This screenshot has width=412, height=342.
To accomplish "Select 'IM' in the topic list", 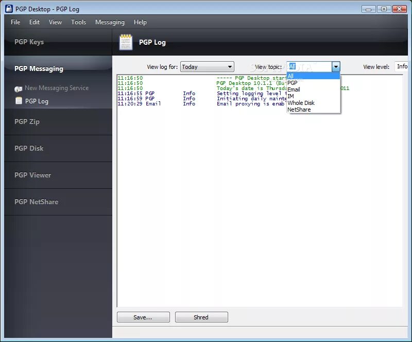I will tap(313, 96).
